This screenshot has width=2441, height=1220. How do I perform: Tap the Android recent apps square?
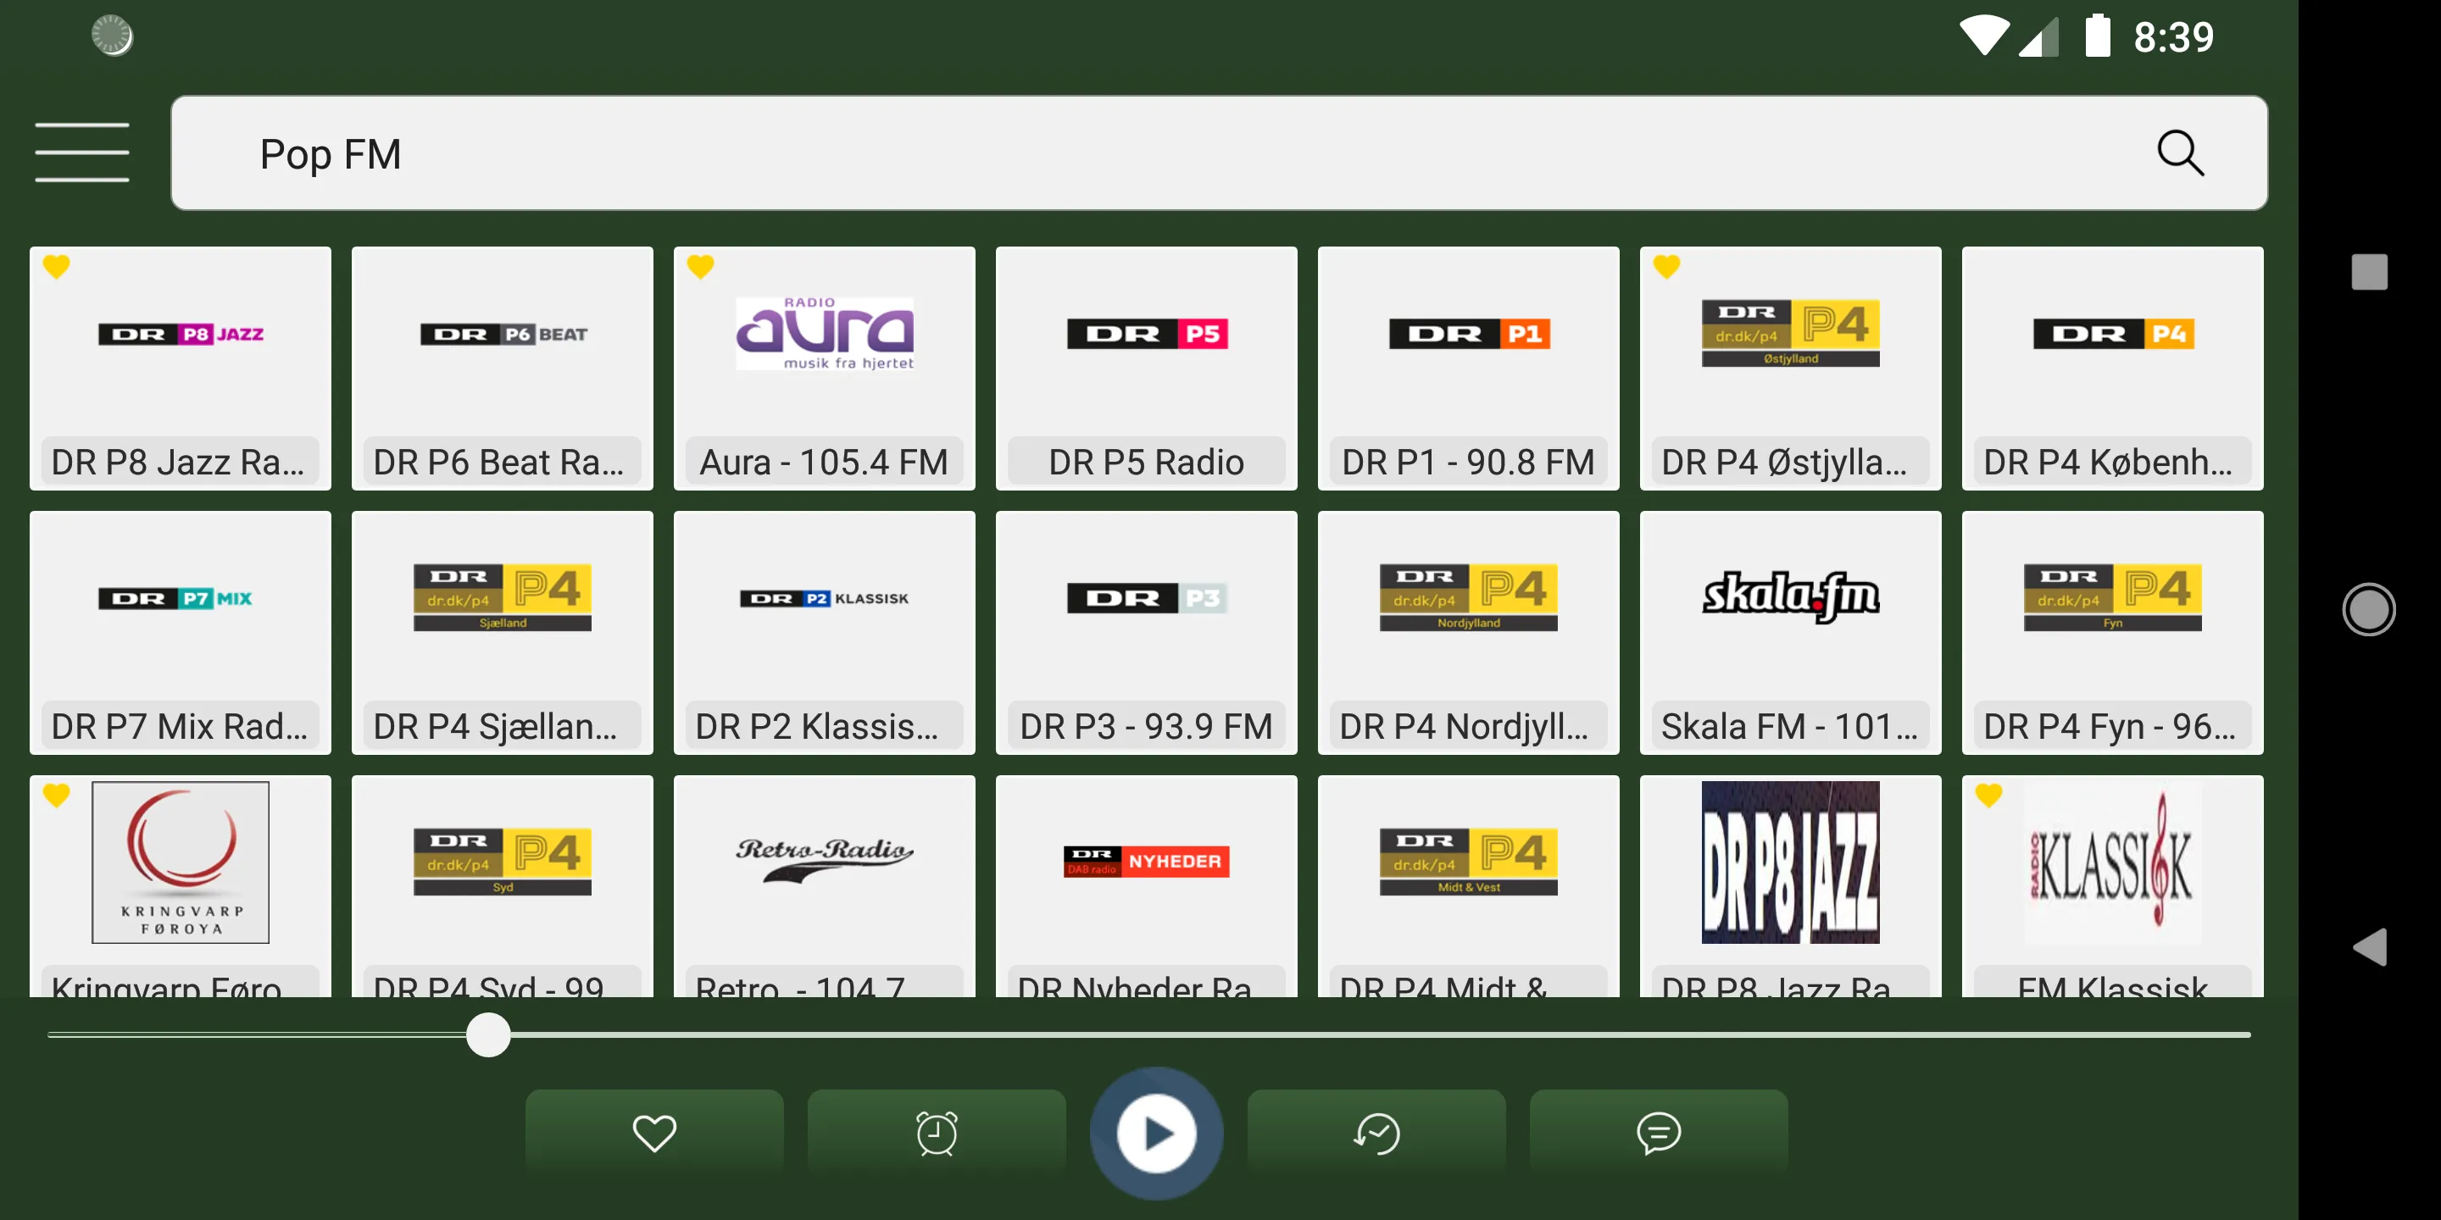pyautogui.click(x=2369, y=272)
